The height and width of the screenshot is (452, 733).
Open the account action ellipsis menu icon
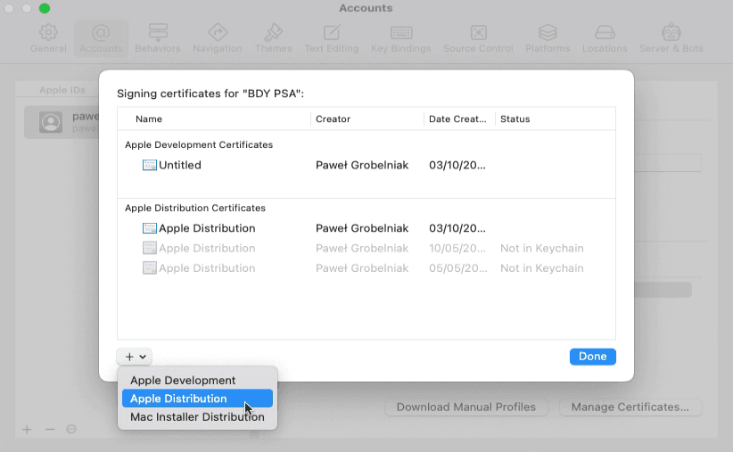tap(71, 429)
